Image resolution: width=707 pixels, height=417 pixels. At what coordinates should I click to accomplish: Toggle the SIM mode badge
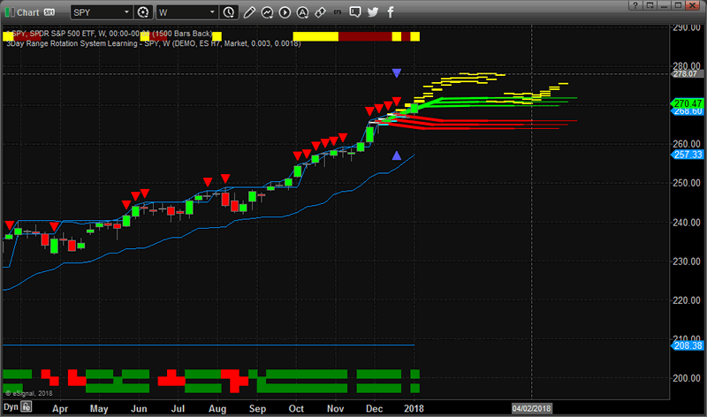pyautogui.click(x=48, y=12)
